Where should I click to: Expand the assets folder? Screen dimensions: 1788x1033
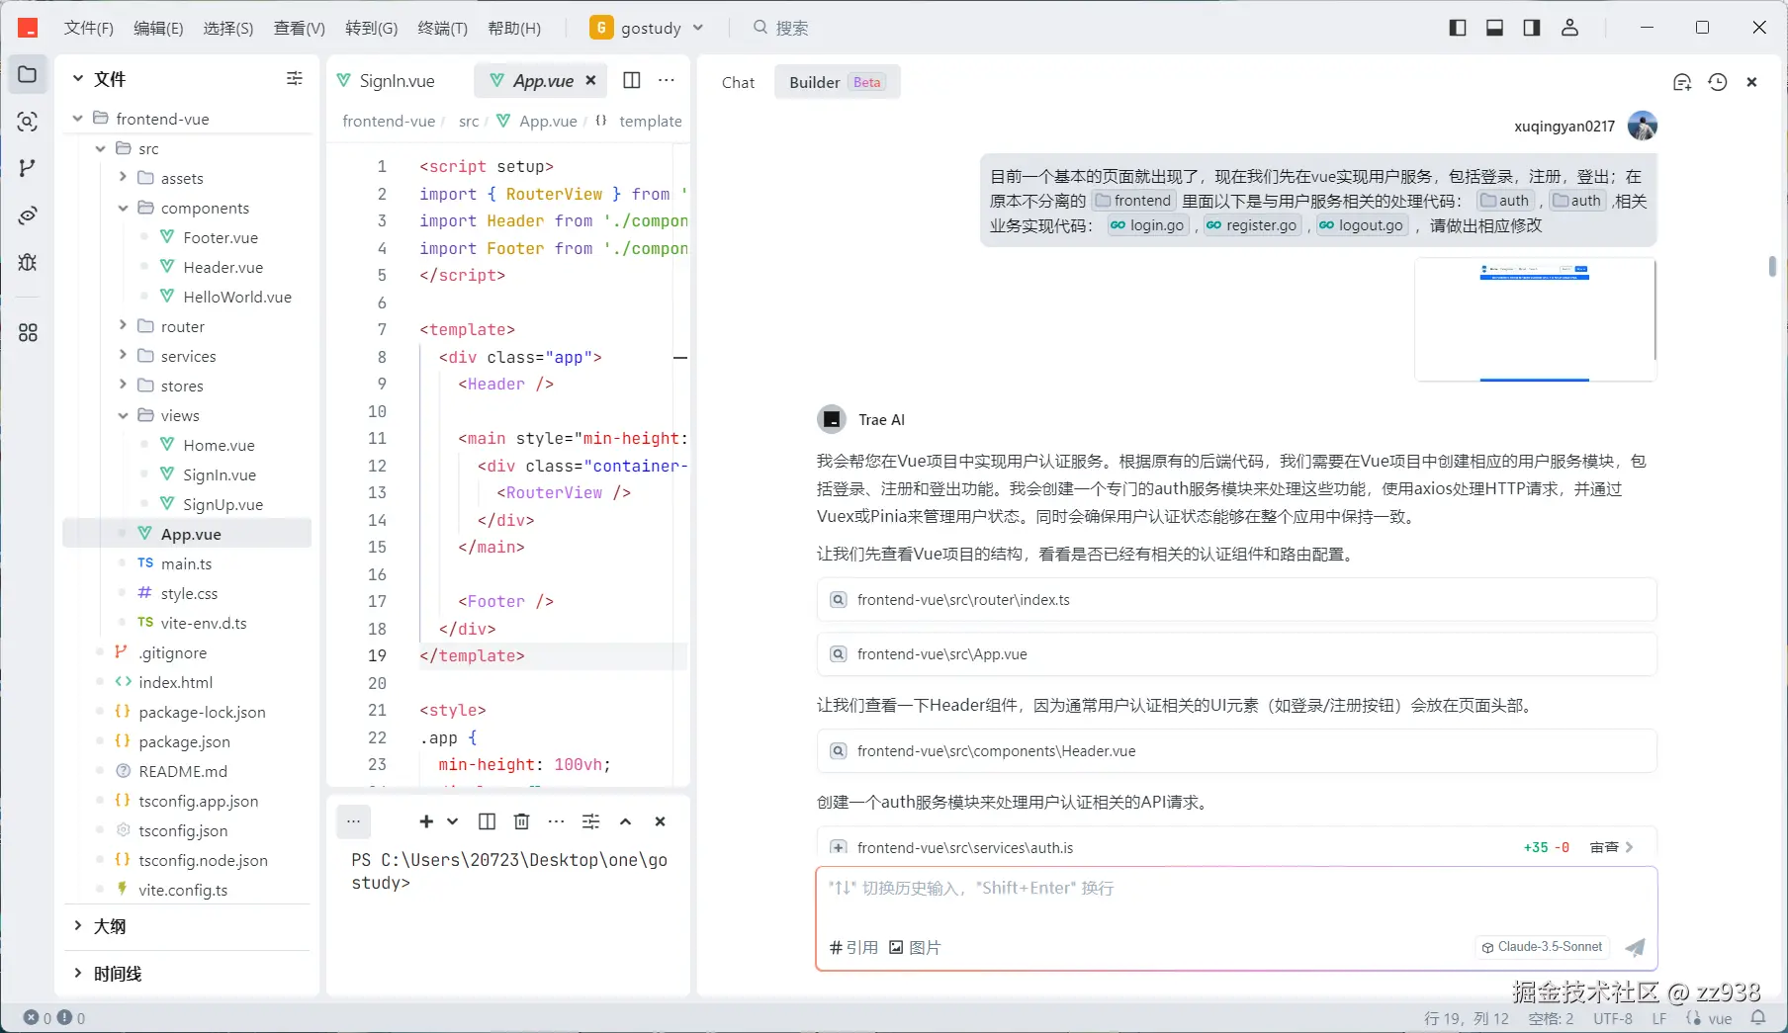(123, 178)
